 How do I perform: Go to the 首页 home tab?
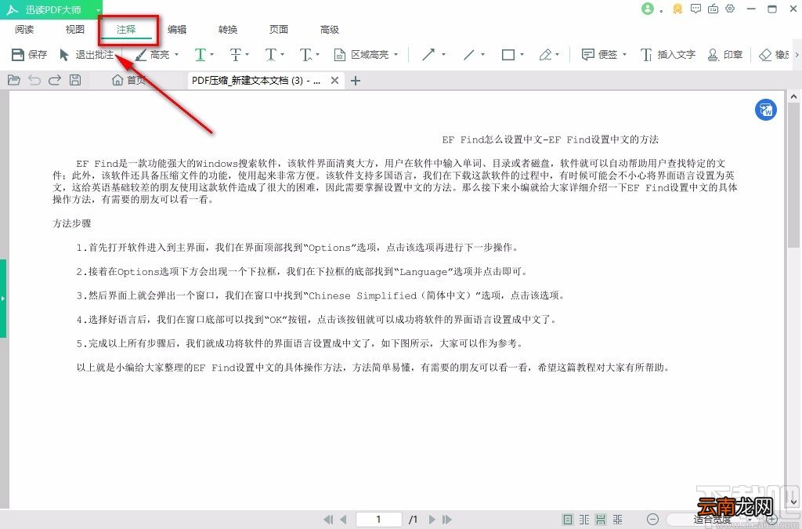(129, 80)
